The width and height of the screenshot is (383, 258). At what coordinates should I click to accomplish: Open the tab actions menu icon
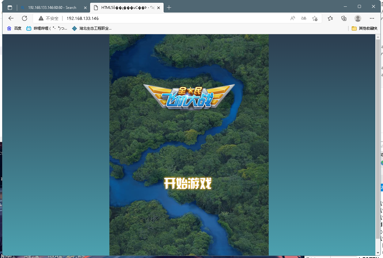click(x=10, y=8)
